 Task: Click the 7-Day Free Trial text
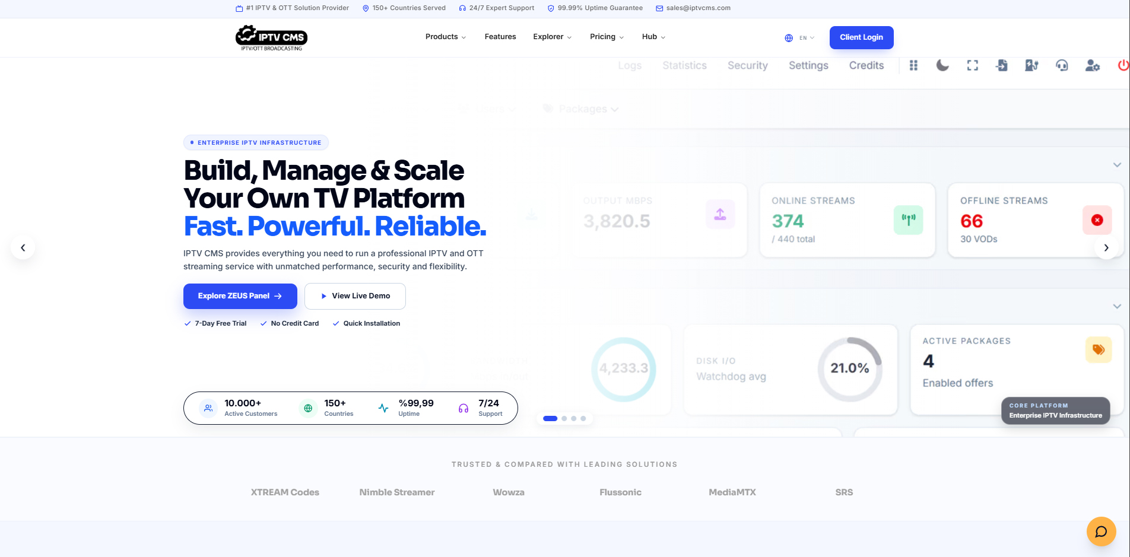point(221,323)
